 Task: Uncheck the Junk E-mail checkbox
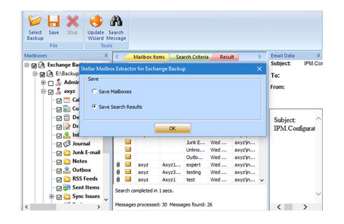point(59,153)
